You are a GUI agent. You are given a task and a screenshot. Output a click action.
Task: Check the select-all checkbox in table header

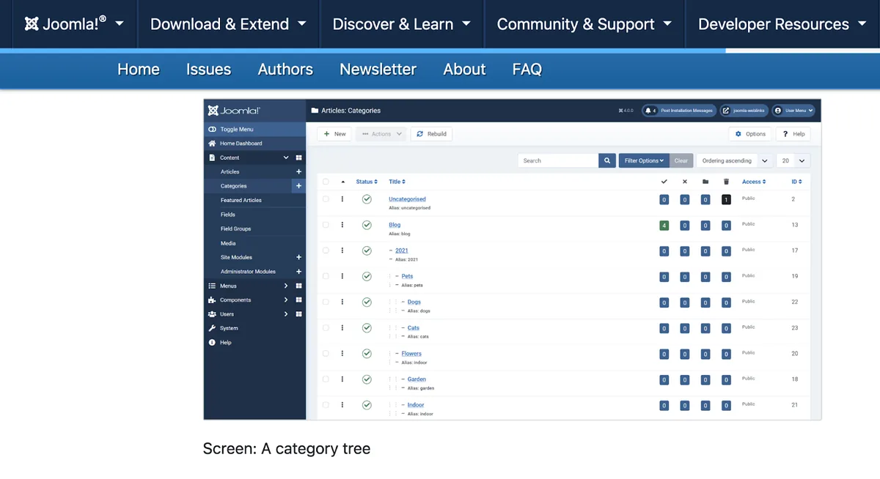tap(326, 182)
